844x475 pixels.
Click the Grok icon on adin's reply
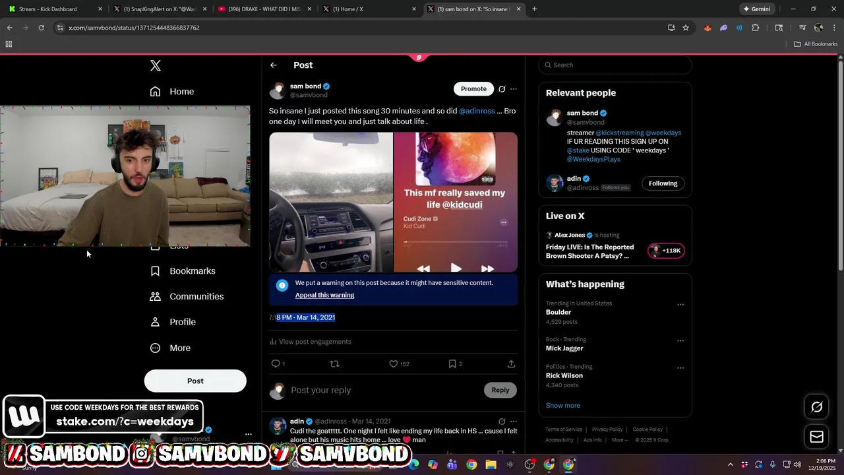click(502, 421)
